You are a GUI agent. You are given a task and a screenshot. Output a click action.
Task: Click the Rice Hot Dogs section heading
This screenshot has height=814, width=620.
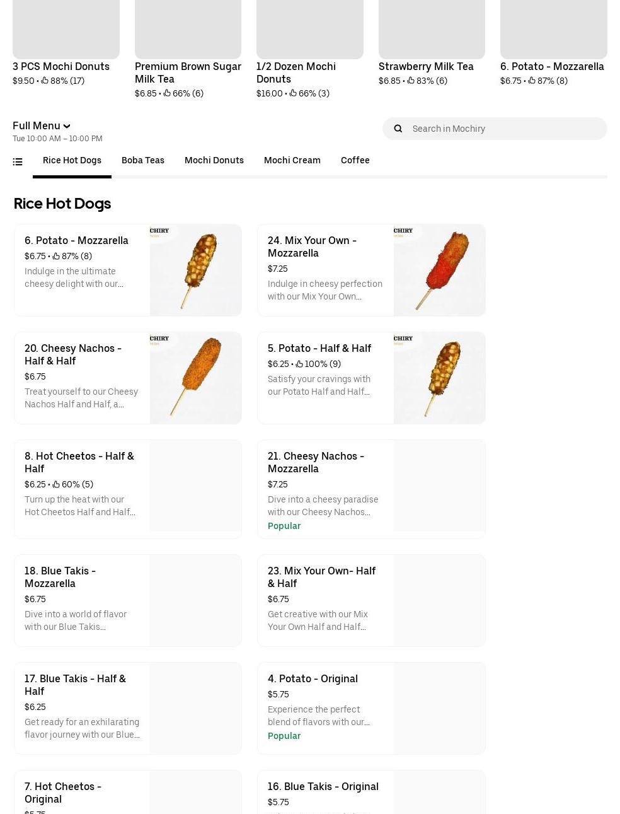point(62,204)
